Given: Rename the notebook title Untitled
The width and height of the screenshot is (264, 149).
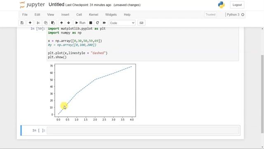Looking at the screenshot, I should (57, 5).
